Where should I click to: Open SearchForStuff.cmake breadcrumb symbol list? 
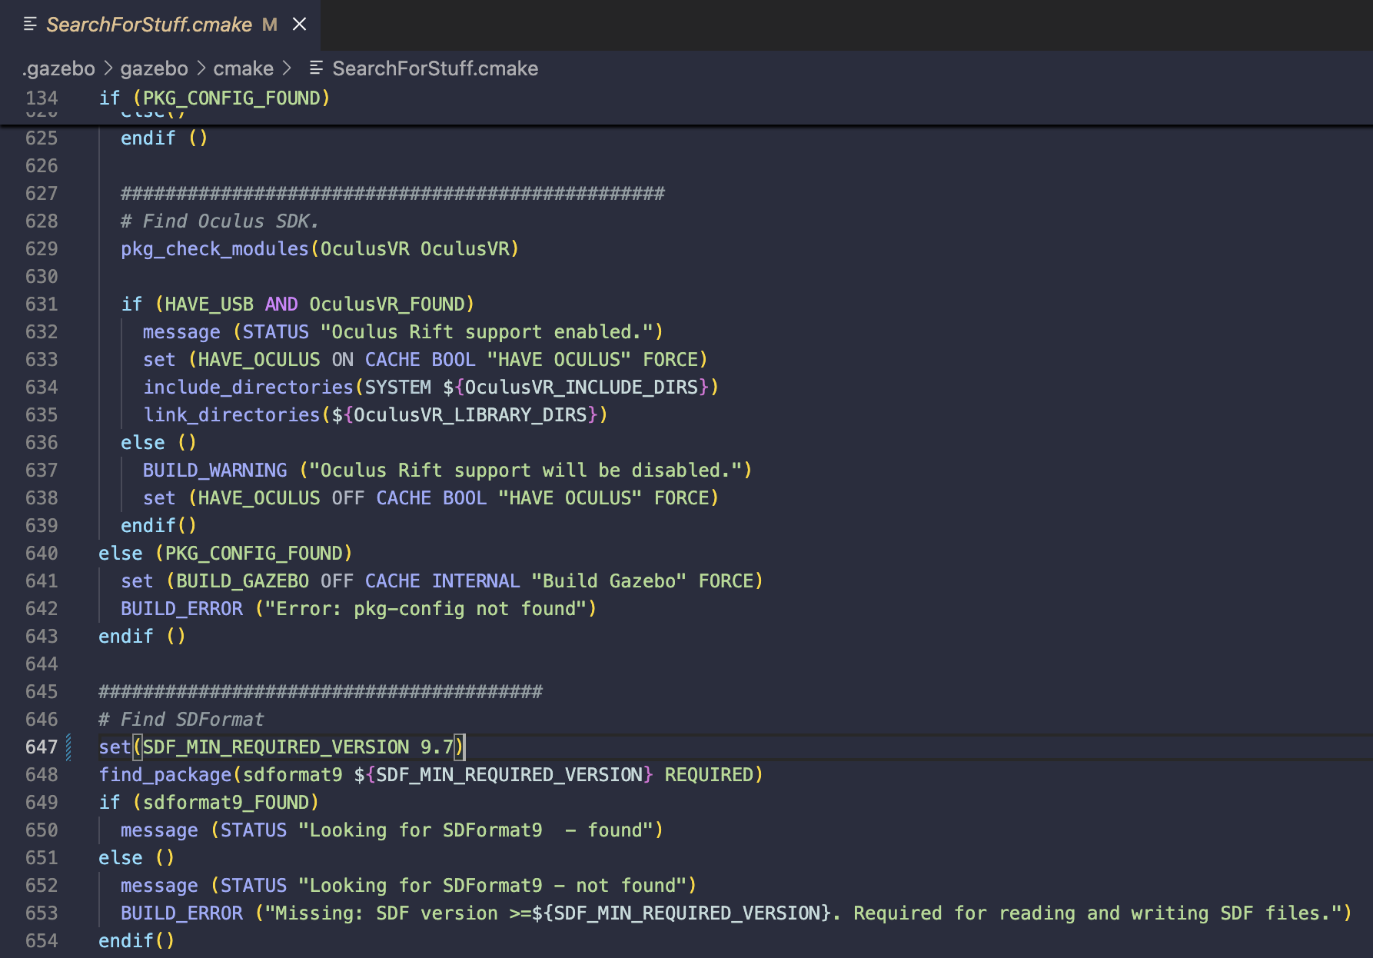click(434, 68)
